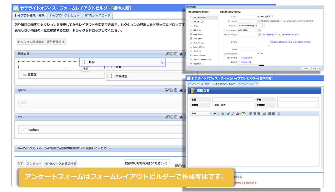Viewport: 335px width, 192px height.
Task: Select チェックボックスグループ in item type list
Action: tap(202, 60)
